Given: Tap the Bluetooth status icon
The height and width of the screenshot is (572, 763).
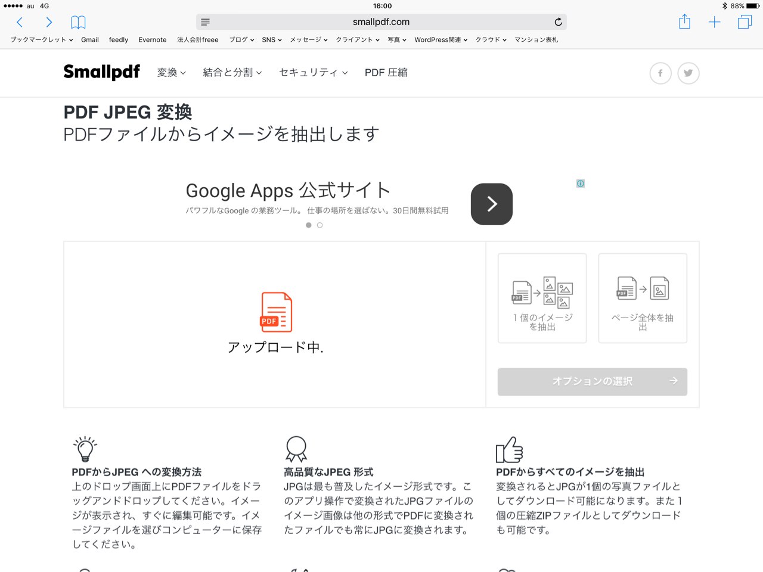Looking at the screenshot, I should pyautogui.click(x=724, y=6).
